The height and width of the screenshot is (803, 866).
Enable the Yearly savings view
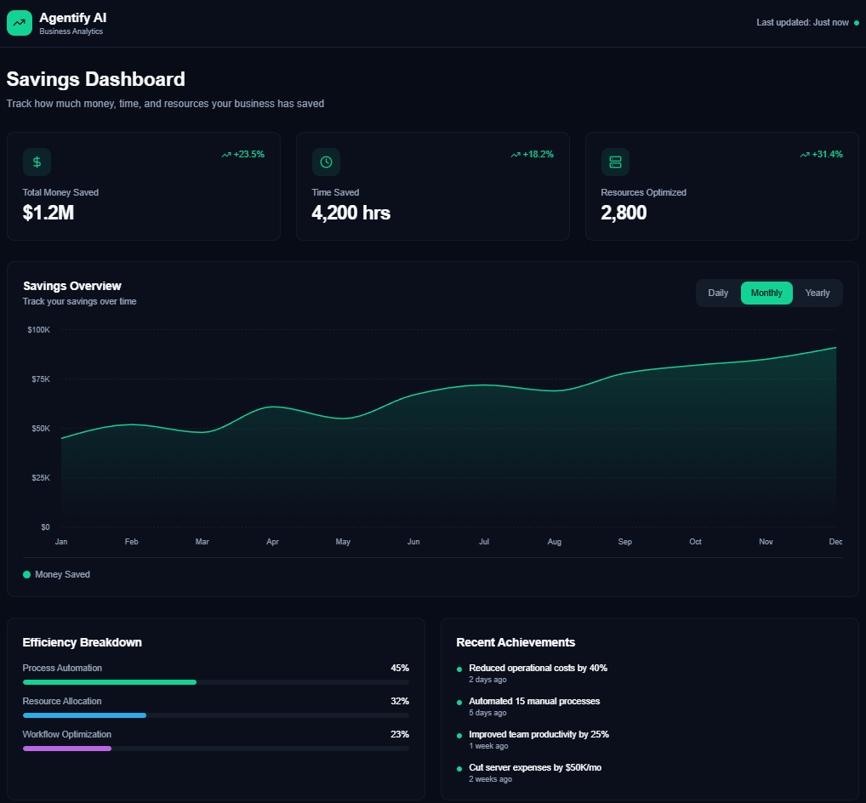817,293
